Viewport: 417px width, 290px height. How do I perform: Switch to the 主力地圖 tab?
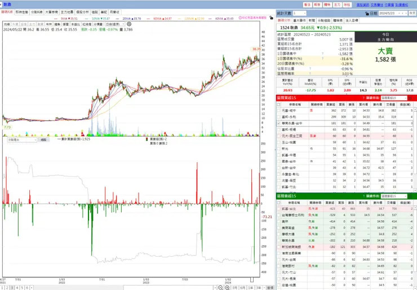67,12
